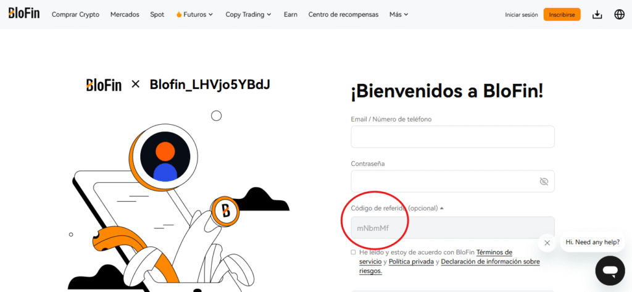632x292 pixels.
Task: Click Iniciar sesión link
Action: (522, 15)
